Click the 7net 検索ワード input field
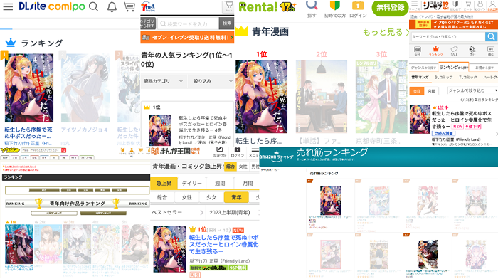This screenshot has width=498, height=279. pos(188,23)
